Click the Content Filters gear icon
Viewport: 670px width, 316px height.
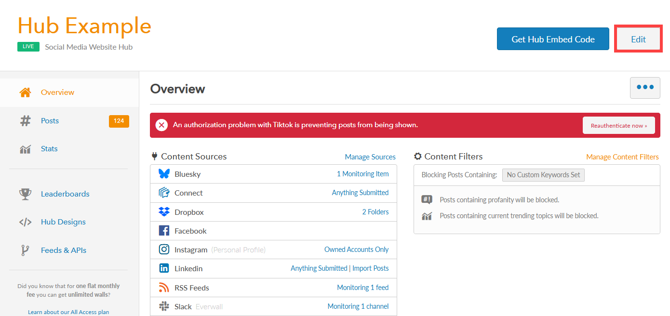[x=418, y=157]
